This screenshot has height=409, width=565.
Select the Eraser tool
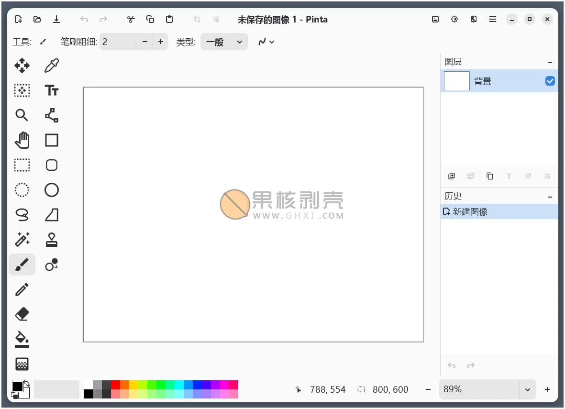[22, 314]
